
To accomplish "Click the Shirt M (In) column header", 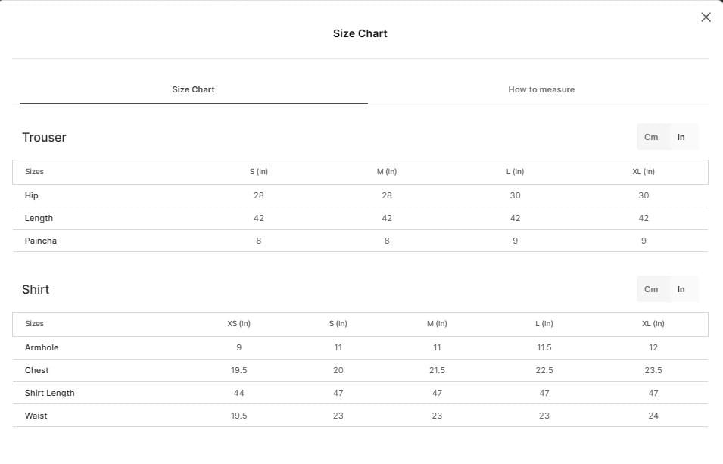I will [x=437, y=324].
